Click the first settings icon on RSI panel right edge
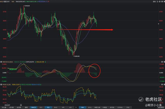This screenshot has width=165, height=109. (162, 84)
